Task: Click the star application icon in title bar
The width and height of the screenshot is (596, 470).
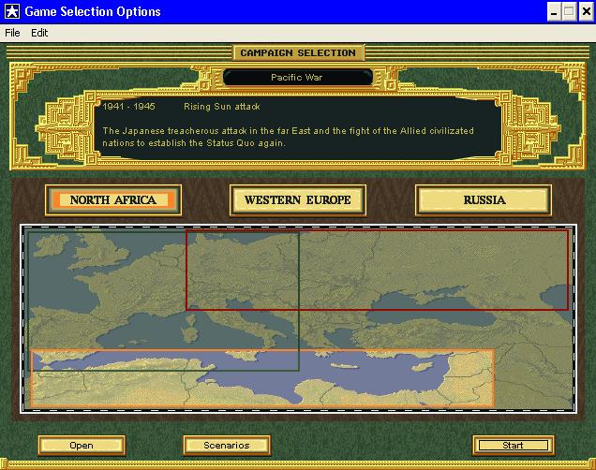Action: (x=12, y=12)
